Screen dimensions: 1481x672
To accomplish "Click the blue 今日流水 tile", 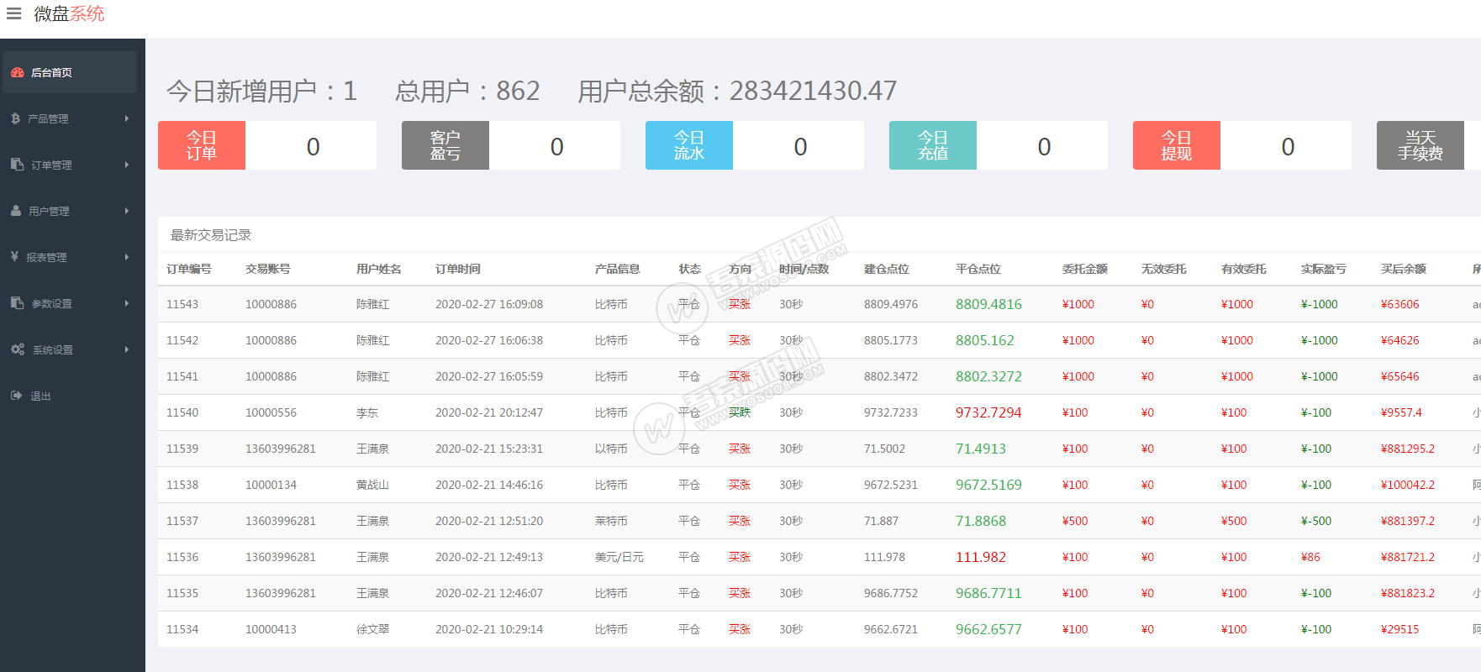I will point(689,145).
